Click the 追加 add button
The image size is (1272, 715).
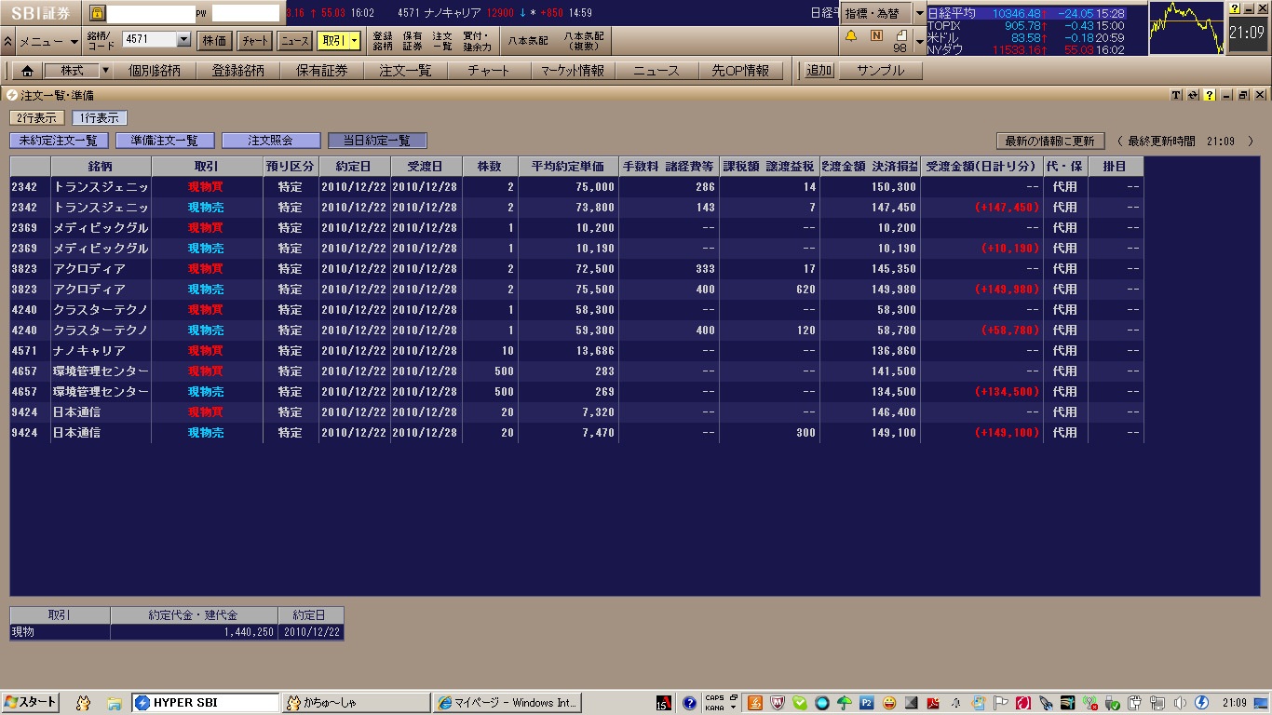click(819, 71)
